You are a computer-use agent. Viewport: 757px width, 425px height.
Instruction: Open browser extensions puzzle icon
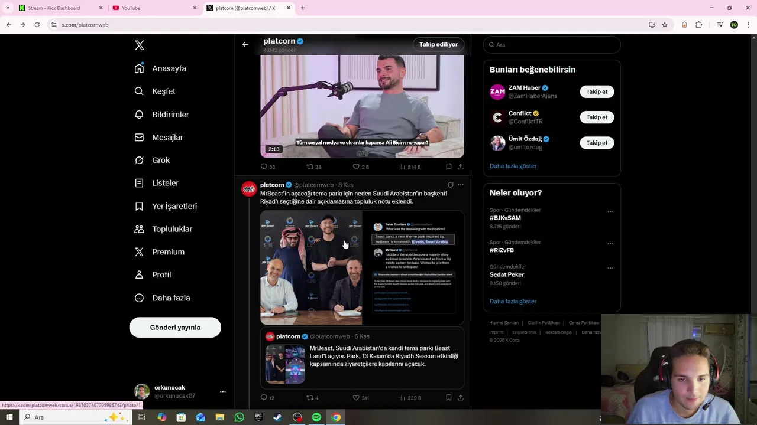pos(699,25)
